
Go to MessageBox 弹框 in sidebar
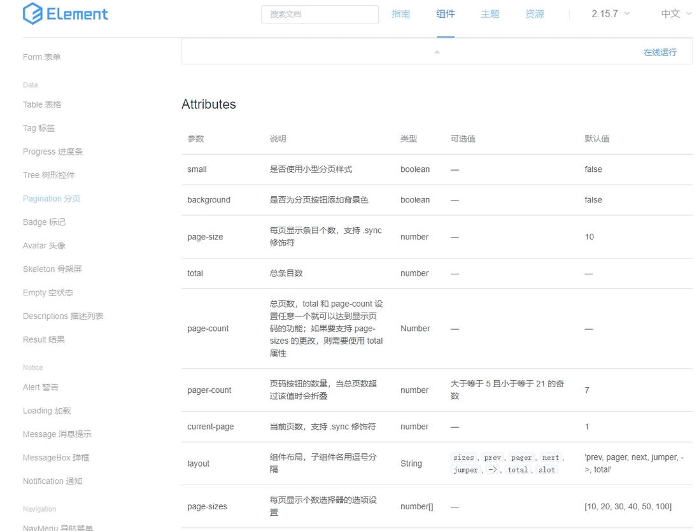point(56,457)
